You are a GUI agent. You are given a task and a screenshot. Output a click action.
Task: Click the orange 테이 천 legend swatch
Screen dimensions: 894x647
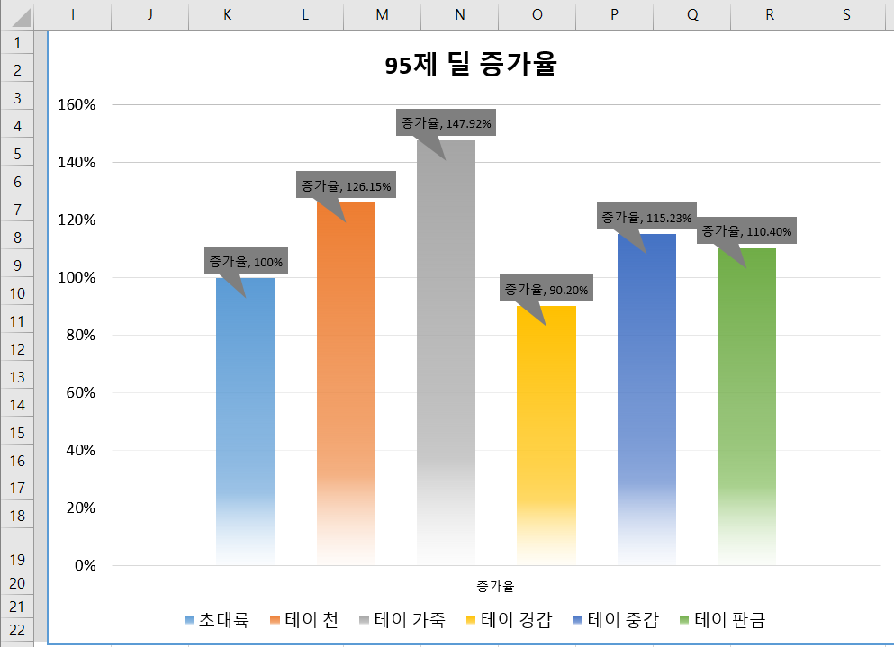point(275,620)
